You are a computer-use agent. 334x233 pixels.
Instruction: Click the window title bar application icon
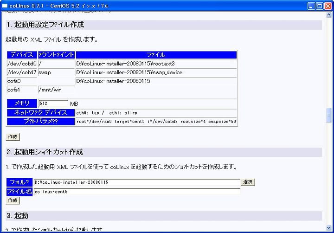(x=5, y=6)
